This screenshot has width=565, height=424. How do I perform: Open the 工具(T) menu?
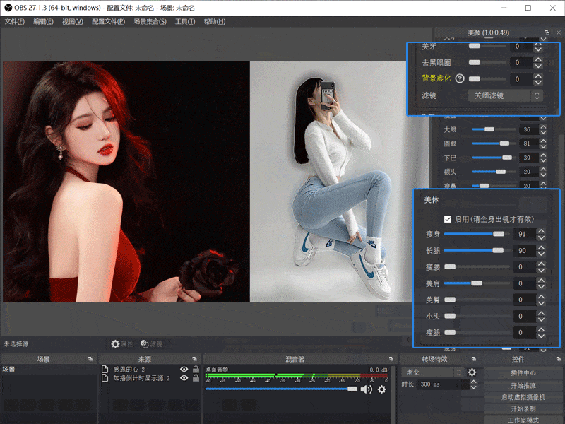185,22
